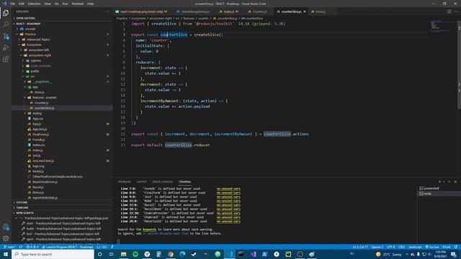Open the Windows Start menu

[x=6, y=254]
